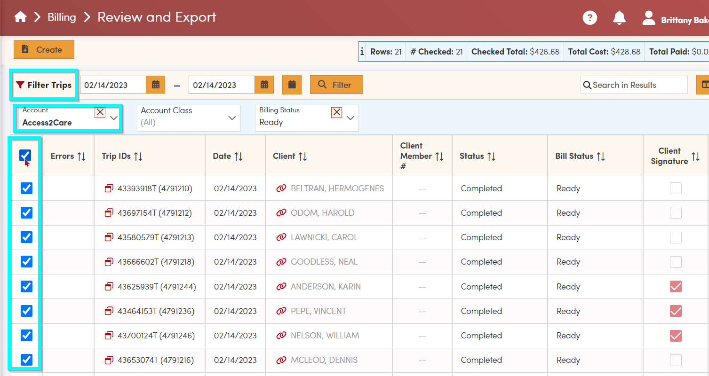Click the Home icon in breadcrumb
Screen dimensions: 709x376
(20, 17)
